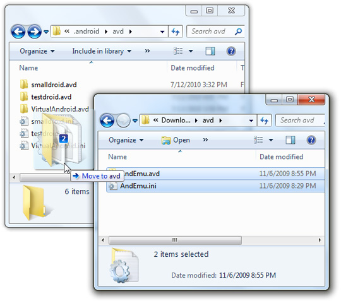The width and height of the screenshot is (341, 301).
Task: Click scroll left arrow in Downloads window
Action: (x=103, y=240)
